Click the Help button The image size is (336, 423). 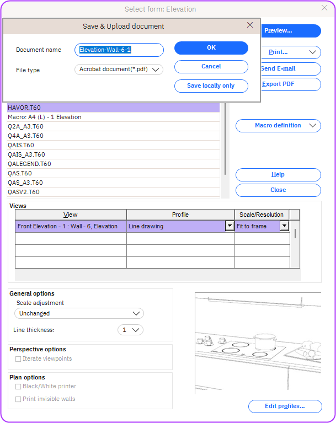click(x=278, y=175)
